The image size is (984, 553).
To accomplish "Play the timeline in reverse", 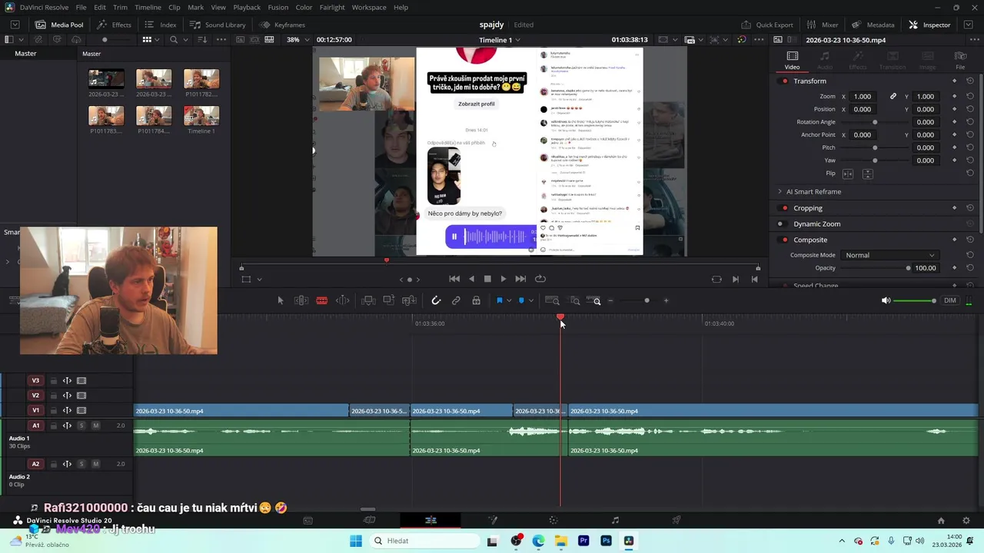I will [x=471, y=279].
